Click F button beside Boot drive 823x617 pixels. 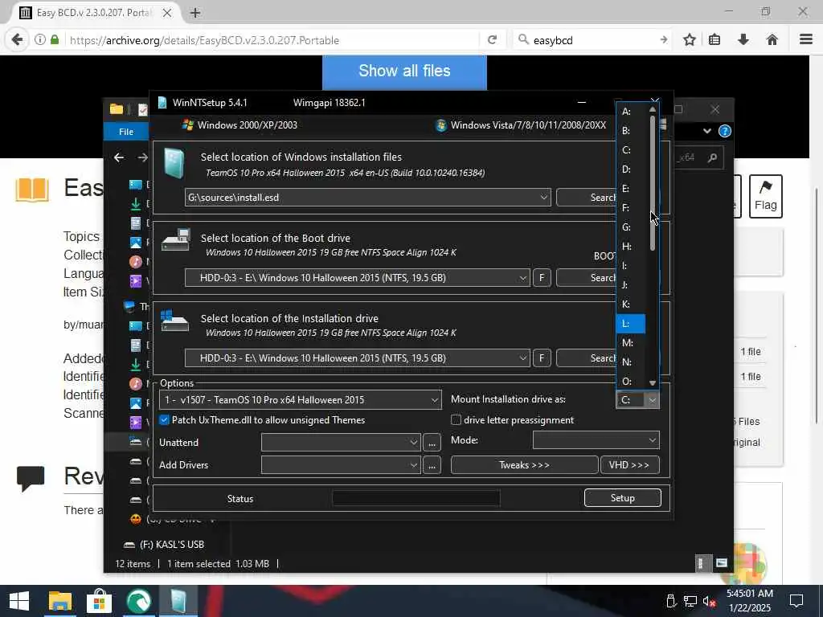pyautogui.click(x=542, y=277)
